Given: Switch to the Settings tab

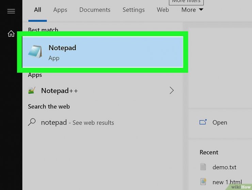Looking at the screenshot, I should pyautogui.click(x=133, y=10).
